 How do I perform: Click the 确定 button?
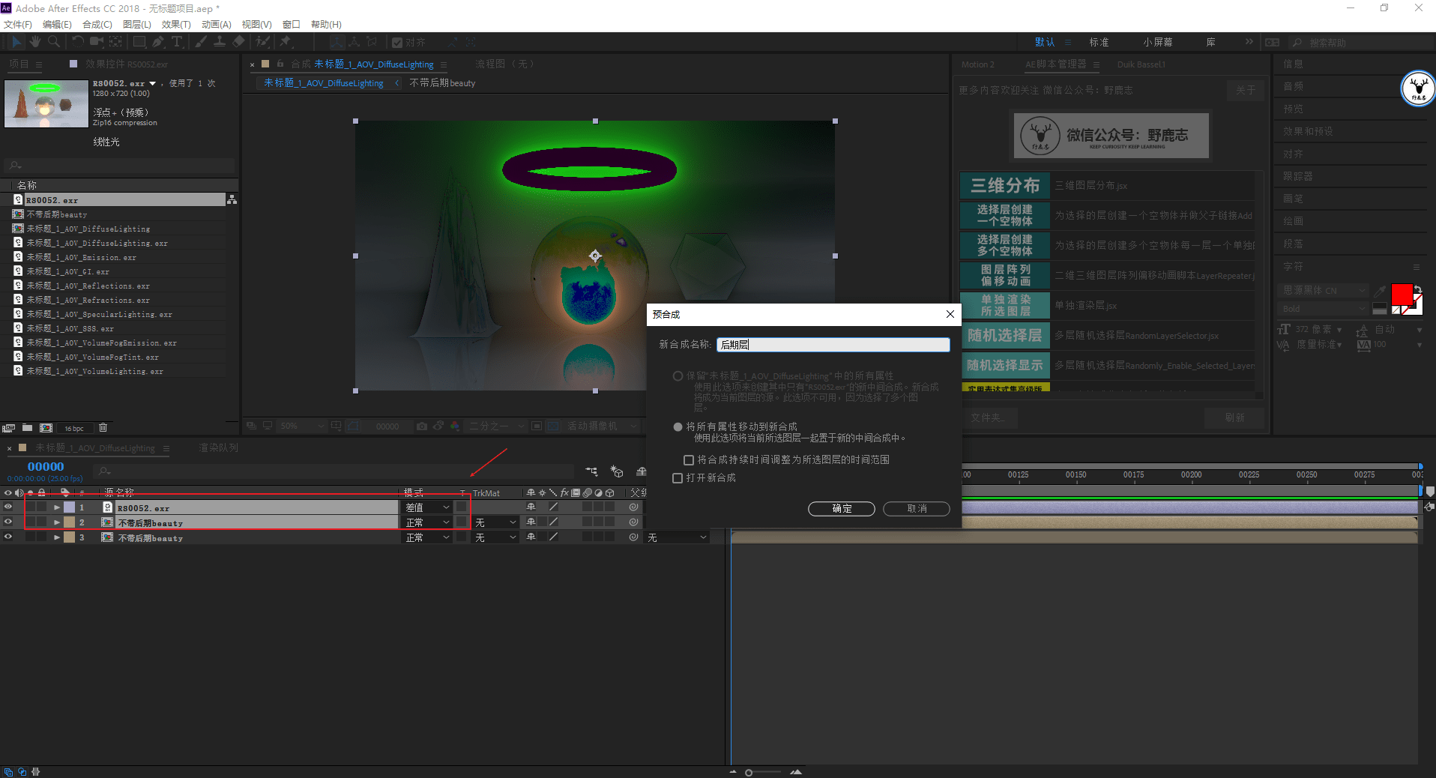pos(841,509)
